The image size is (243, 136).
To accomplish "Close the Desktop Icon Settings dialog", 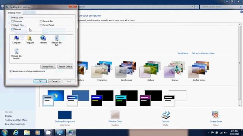I will click(x=73, y=6).
